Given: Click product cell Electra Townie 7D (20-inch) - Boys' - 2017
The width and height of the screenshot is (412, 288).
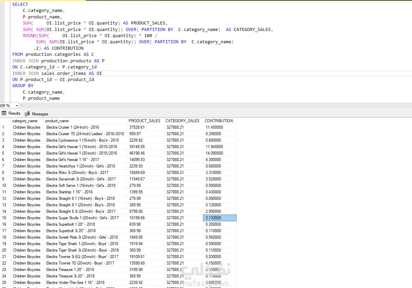Looking at the screenshot, I should 85,263.
